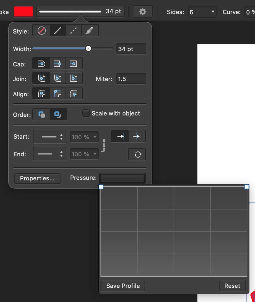Place arrowhead within line end
This screenshot has height=302, width=255.
click(x=120, y=136)
